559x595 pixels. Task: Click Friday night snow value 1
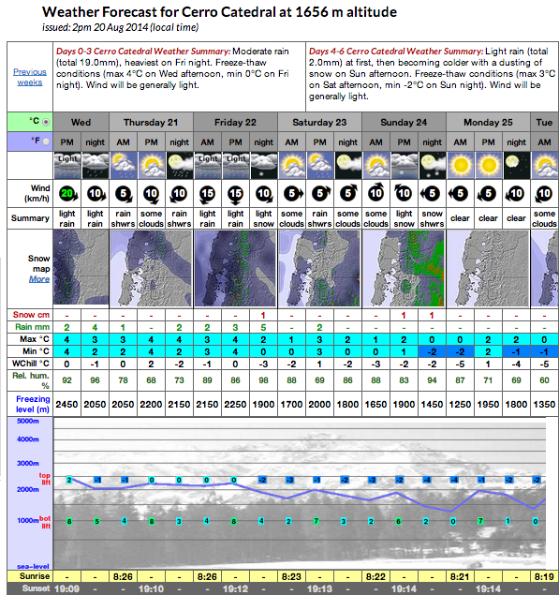(x=263, y=316)
